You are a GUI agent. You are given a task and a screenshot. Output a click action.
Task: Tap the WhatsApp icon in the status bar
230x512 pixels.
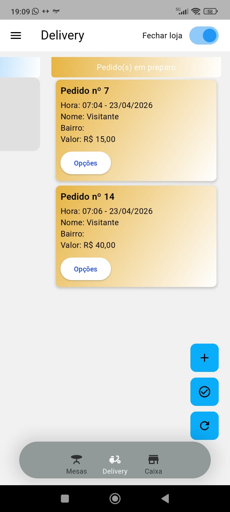tap(36, 11)
